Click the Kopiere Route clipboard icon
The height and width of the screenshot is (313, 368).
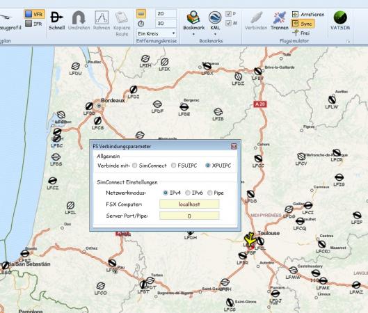click(122, 17)
